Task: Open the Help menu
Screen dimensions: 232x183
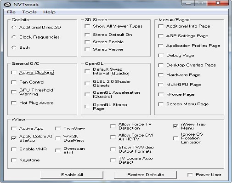Action: pos(49,12)
